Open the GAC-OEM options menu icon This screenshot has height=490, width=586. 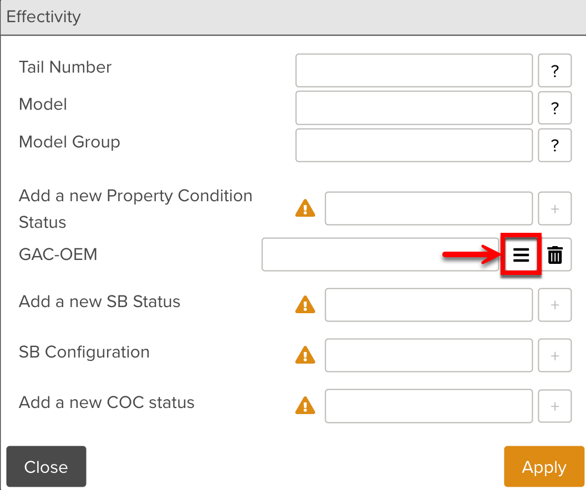[x=521, y=254]
